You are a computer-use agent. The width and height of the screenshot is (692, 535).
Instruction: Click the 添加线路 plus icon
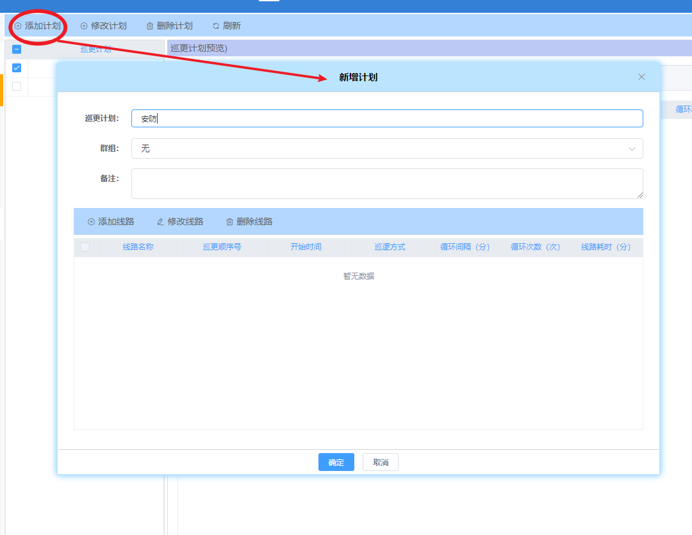point(91,222)
